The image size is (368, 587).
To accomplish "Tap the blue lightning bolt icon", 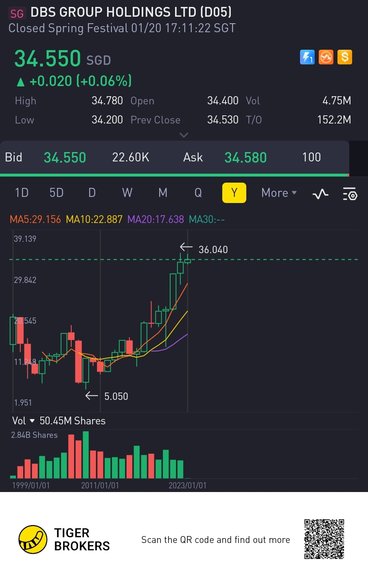I will coord(307,57).
